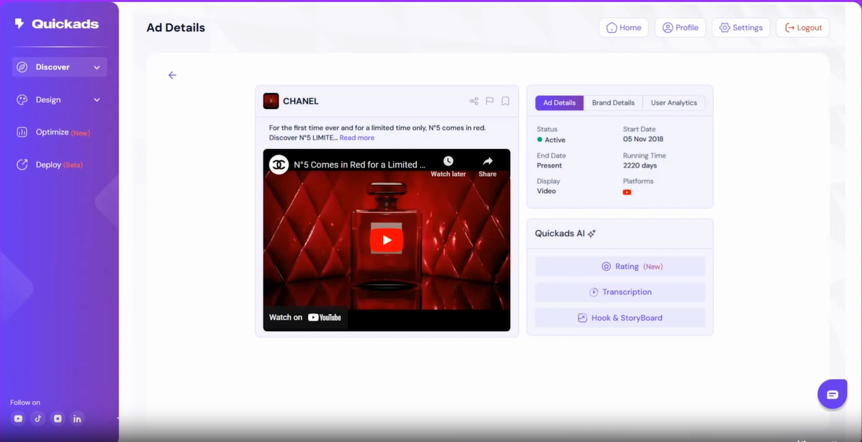Play the Chanel N°5 video
This screenshot has width=862, height=442.
click(x=386, y=241)
